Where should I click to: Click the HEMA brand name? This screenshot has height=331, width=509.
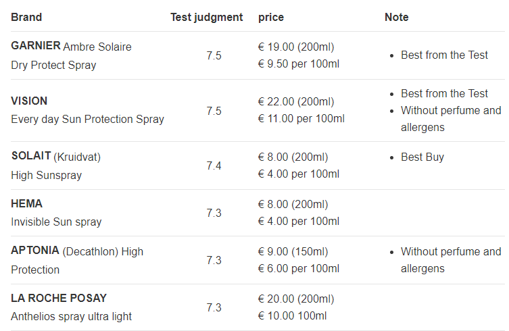tap(26, 203)
